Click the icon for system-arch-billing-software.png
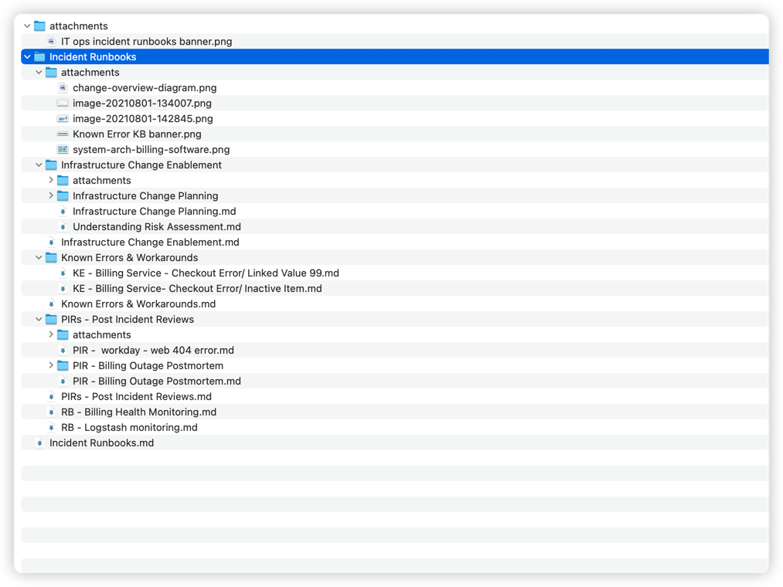Image resolution: width=783 pixels, height=587 pixels. point(63,149)
